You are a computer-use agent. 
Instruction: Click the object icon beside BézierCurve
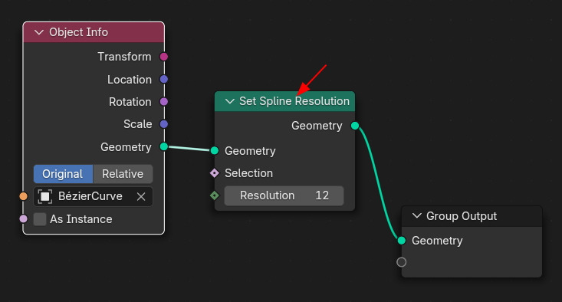[x=44, y=196]
